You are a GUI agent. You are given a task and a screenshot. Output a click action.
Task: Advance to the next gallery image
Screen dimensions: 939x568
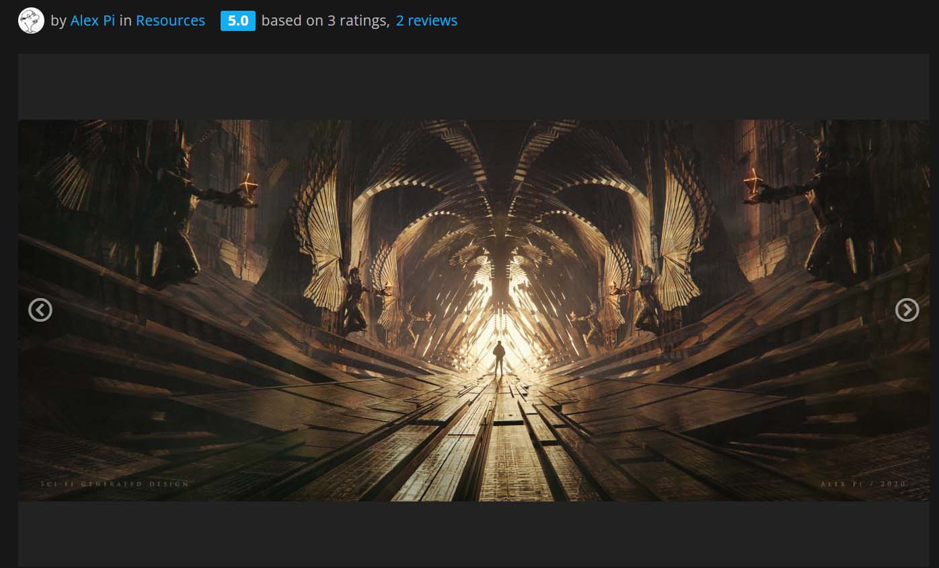(907, 310)
